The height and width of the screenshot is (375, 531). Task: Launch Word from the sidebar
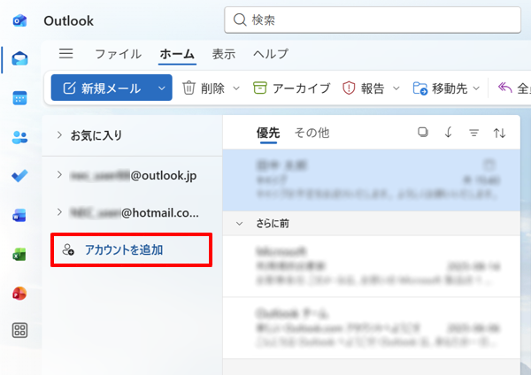tap(19, 215)
